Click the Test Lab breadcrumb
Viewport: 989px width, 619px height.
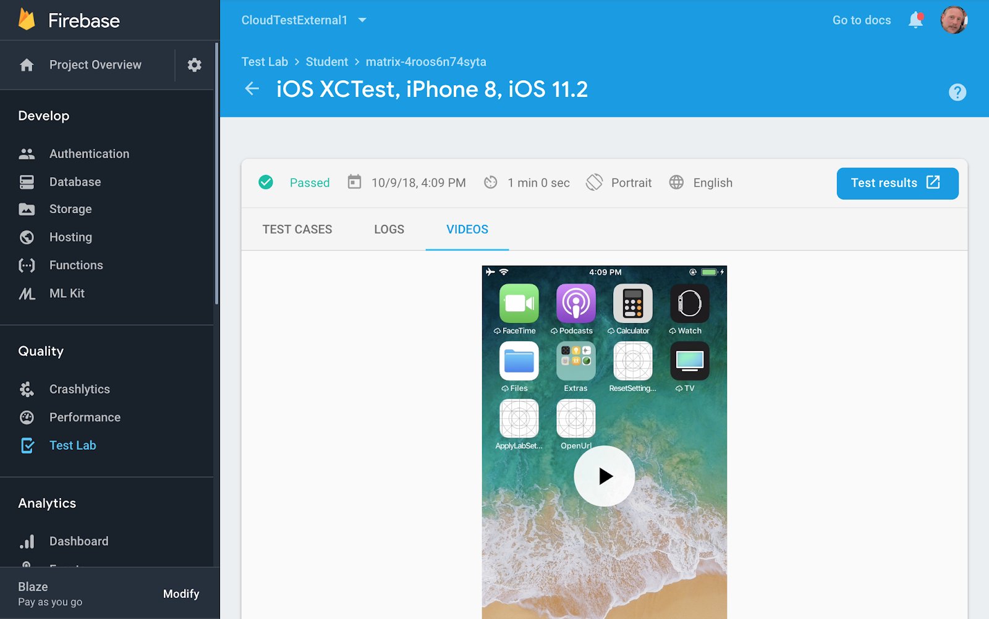point(265,62)
